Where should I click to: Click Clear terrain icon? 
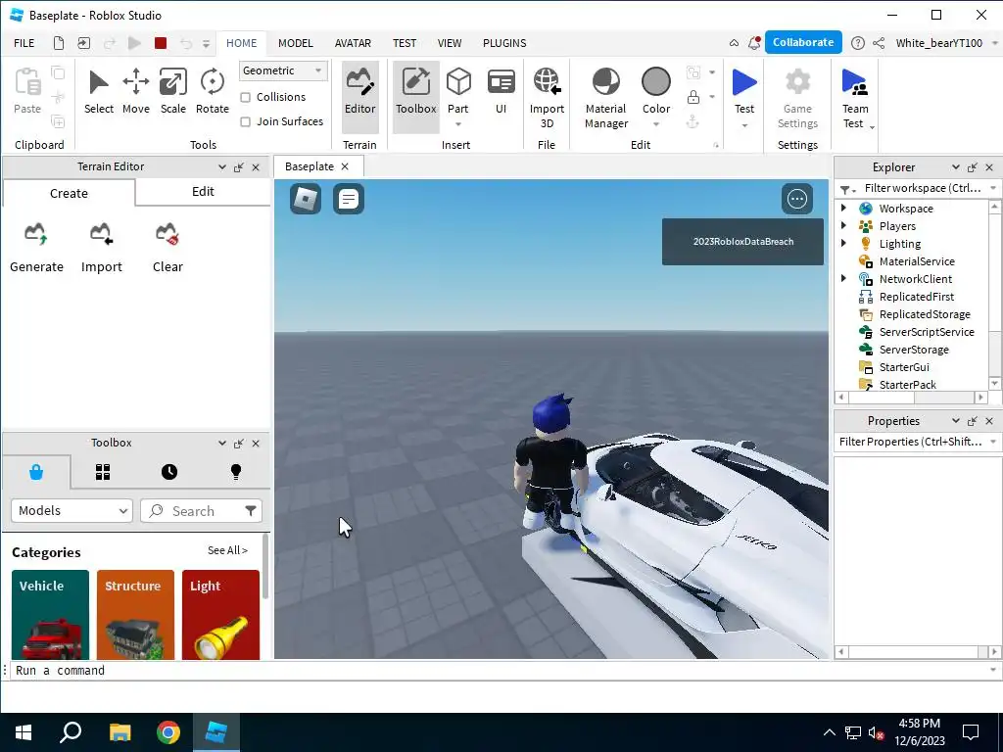tap(167, 234)
